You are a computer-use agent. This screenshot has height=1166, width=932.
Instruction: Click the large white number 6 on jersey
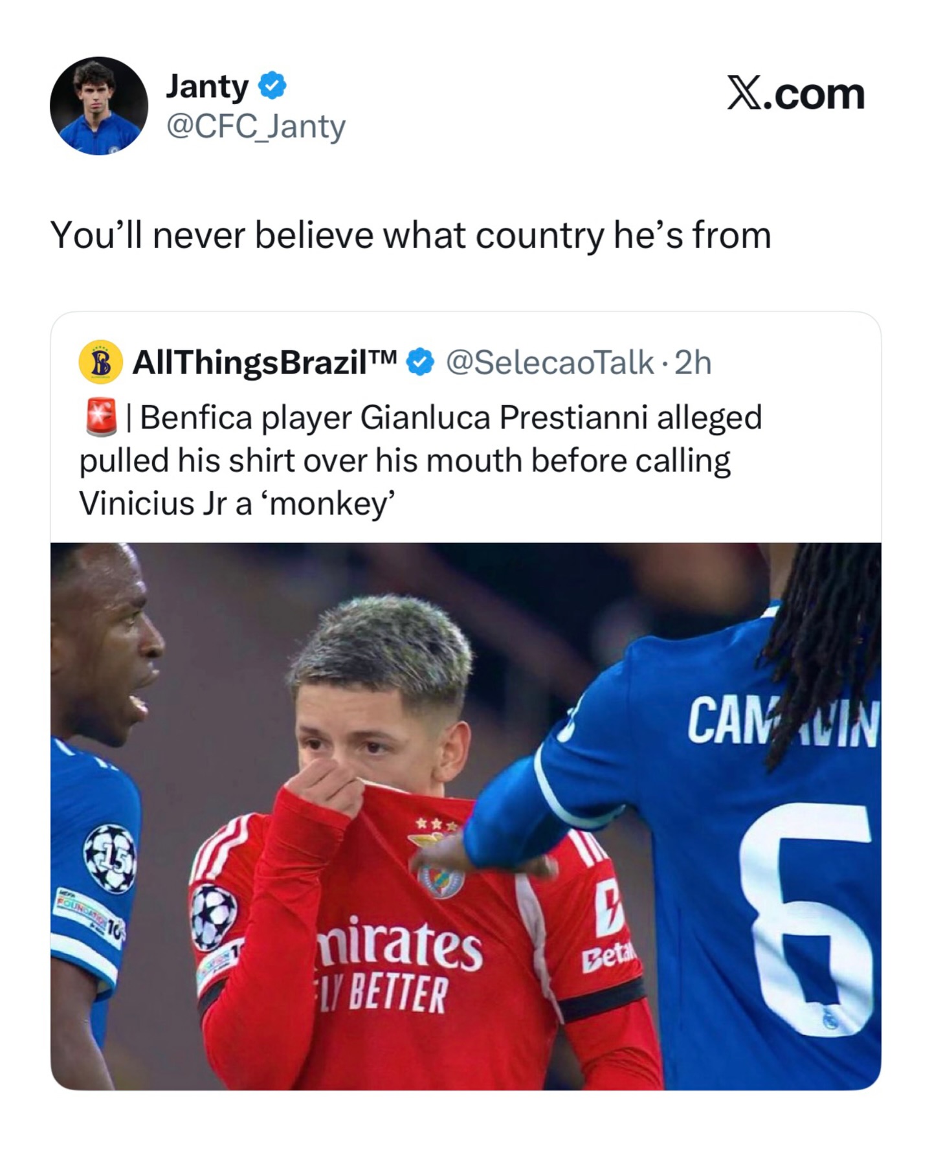(x=806, y=919)
